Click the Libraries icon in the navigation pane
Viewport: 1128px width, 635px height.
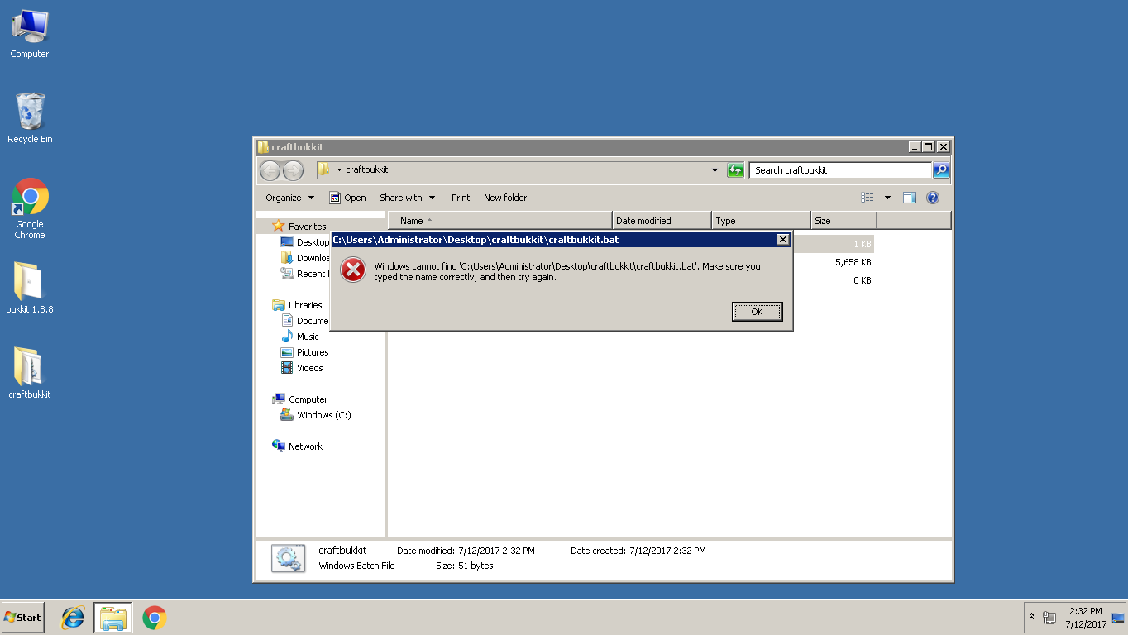[x=279, y=305]
